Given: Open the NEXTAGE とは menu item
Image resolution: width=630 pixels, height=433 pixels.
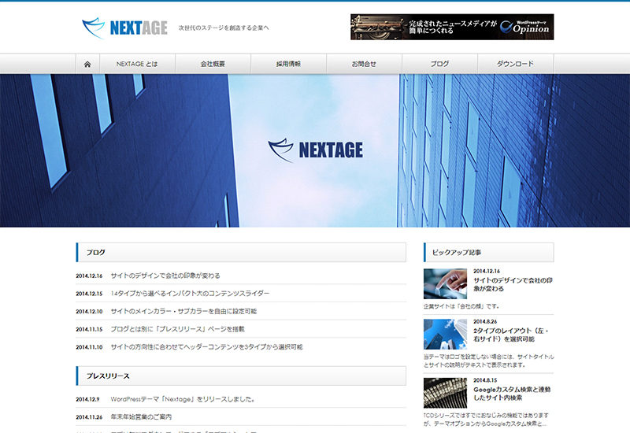Looking at the screenshot, I should [x=137, y=65].
